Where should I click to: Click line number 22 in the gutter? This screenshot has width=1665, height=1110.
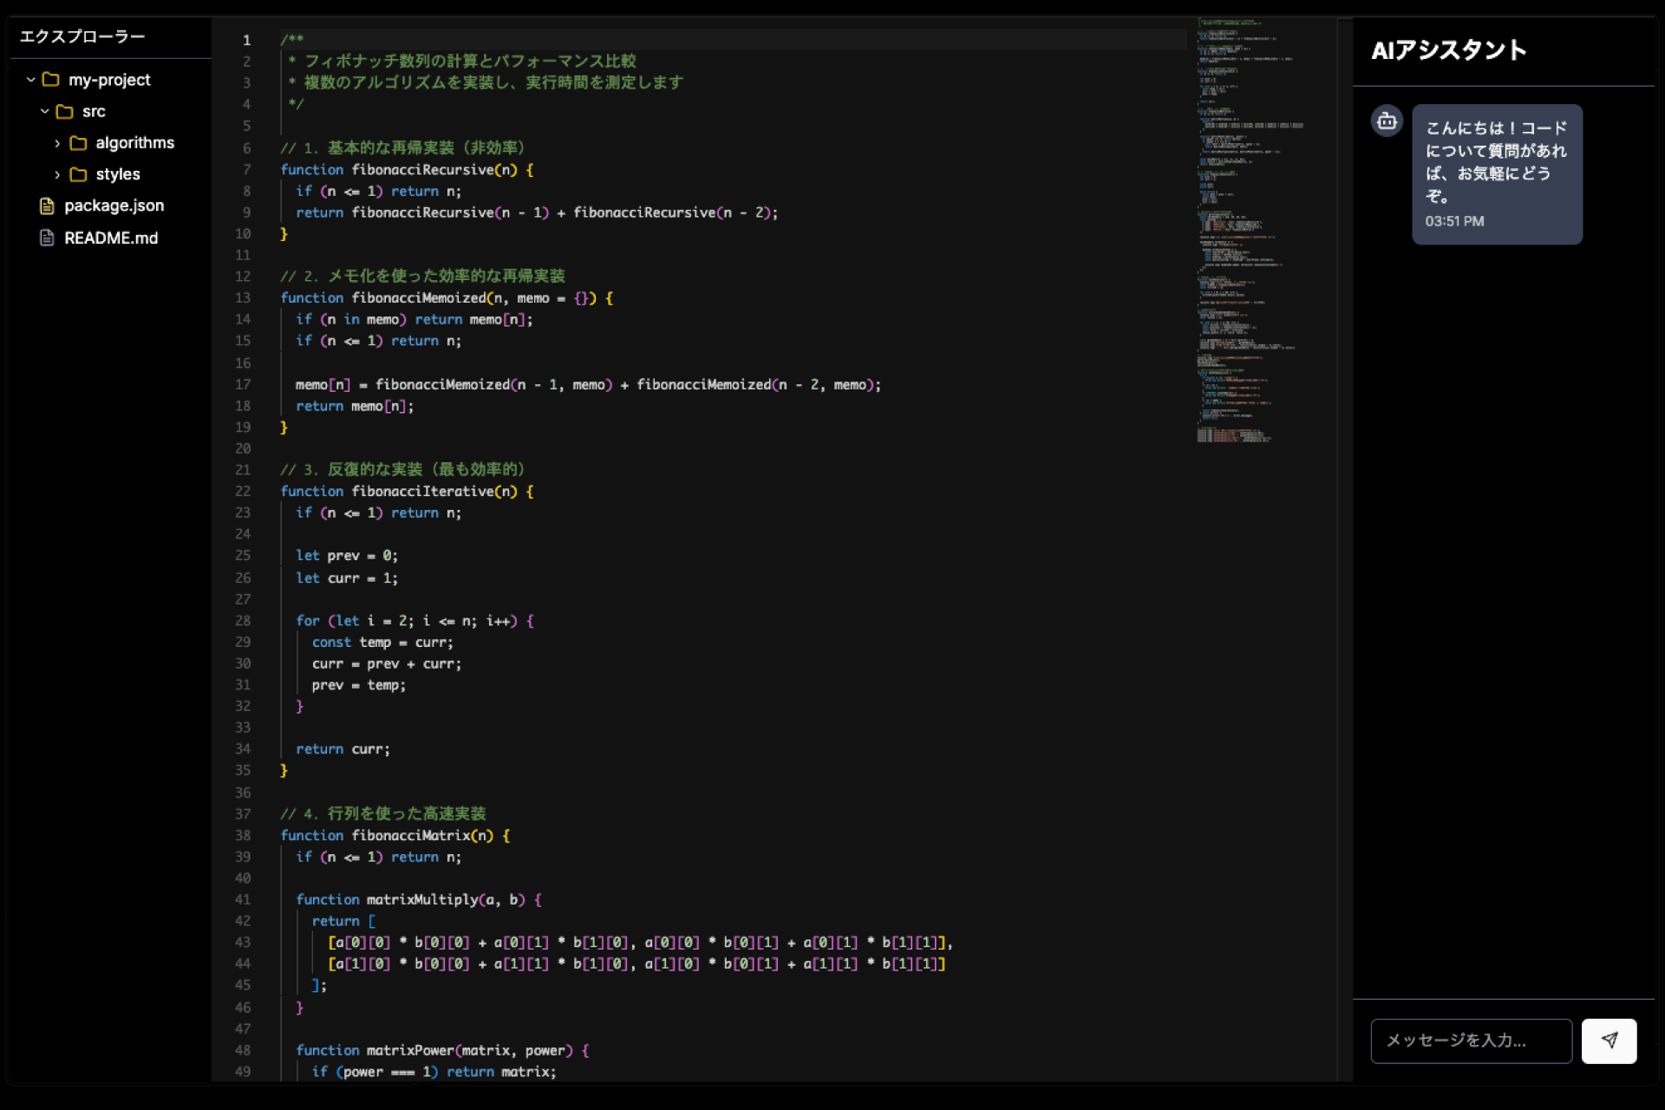pos(243,491)
